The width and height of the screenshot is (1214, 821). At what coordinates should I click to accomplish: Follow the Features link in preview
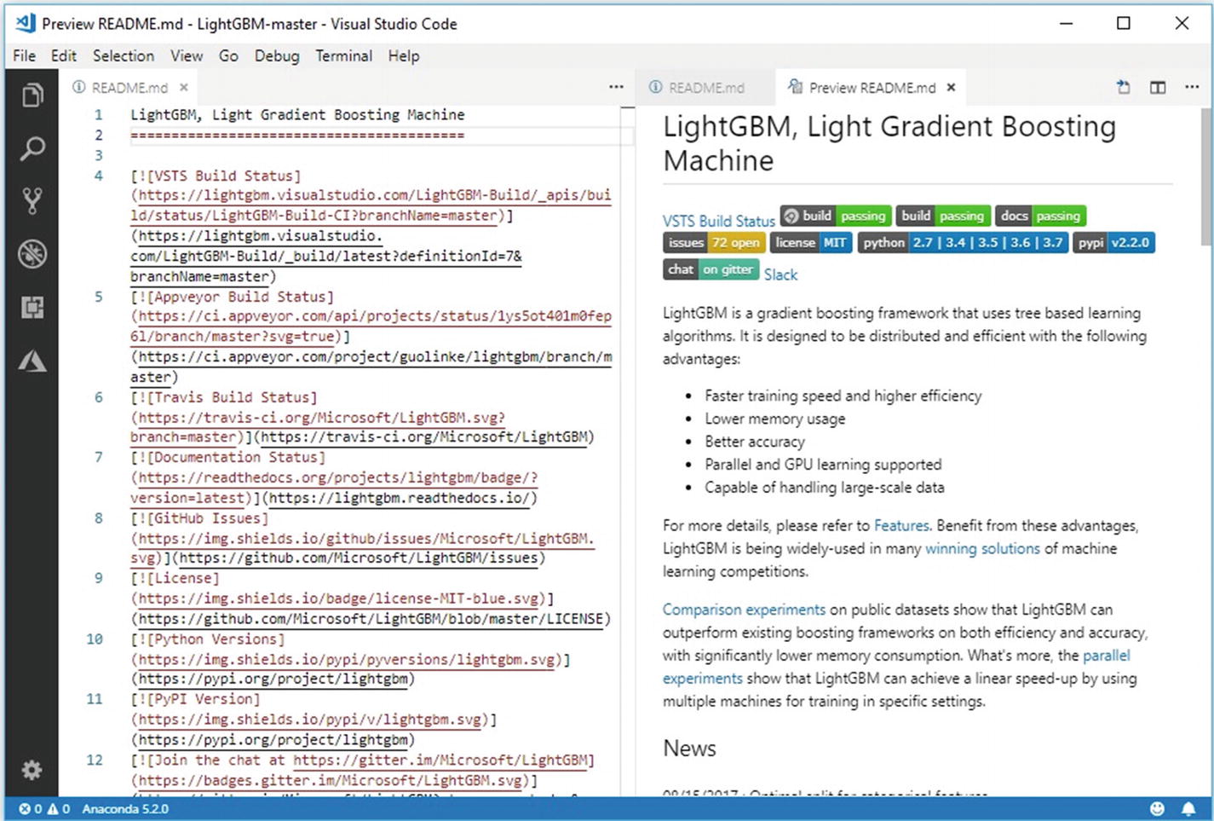(x=900, y=525)
